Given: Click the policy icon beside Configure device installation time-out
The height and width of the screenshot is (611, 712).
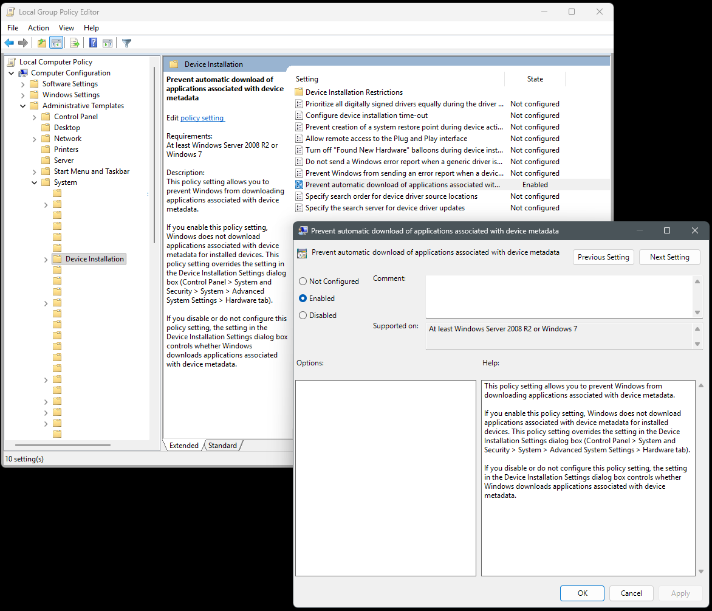Looking at the screenshot, I should [x=299, y=116].
